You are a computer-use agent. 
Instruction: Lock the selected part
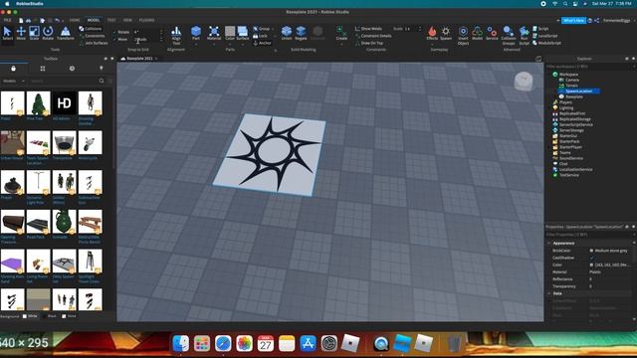tap(260, 36)
